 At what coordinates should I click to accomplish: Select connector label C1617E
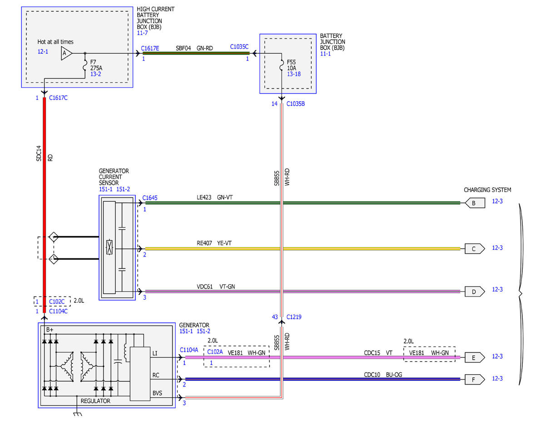tap(150, 48)
